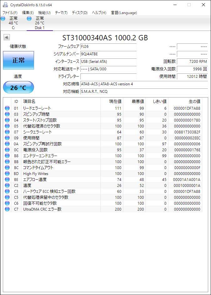The height and width of the screenshot is (295, 211).
Task: Click the 26 °C temperature button
Action: pos(18,87)
